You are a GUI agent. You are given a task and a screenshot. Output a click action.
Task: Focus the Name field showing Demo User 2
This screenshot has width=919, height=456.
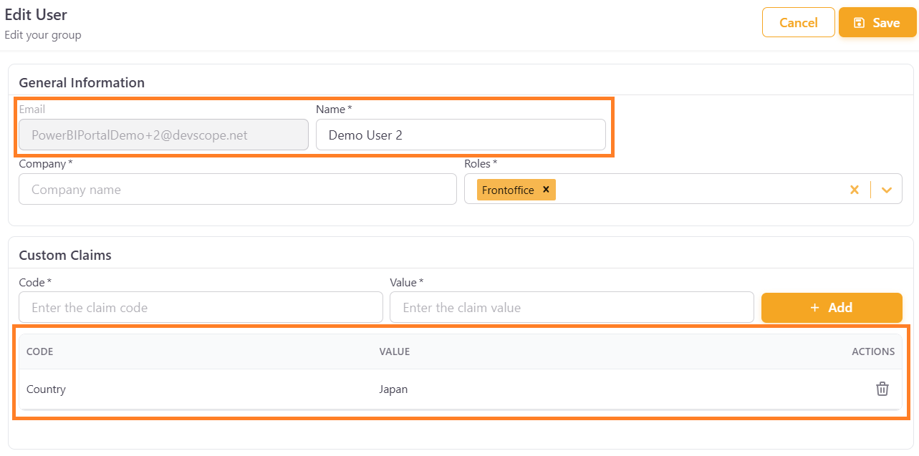point(461,135)
